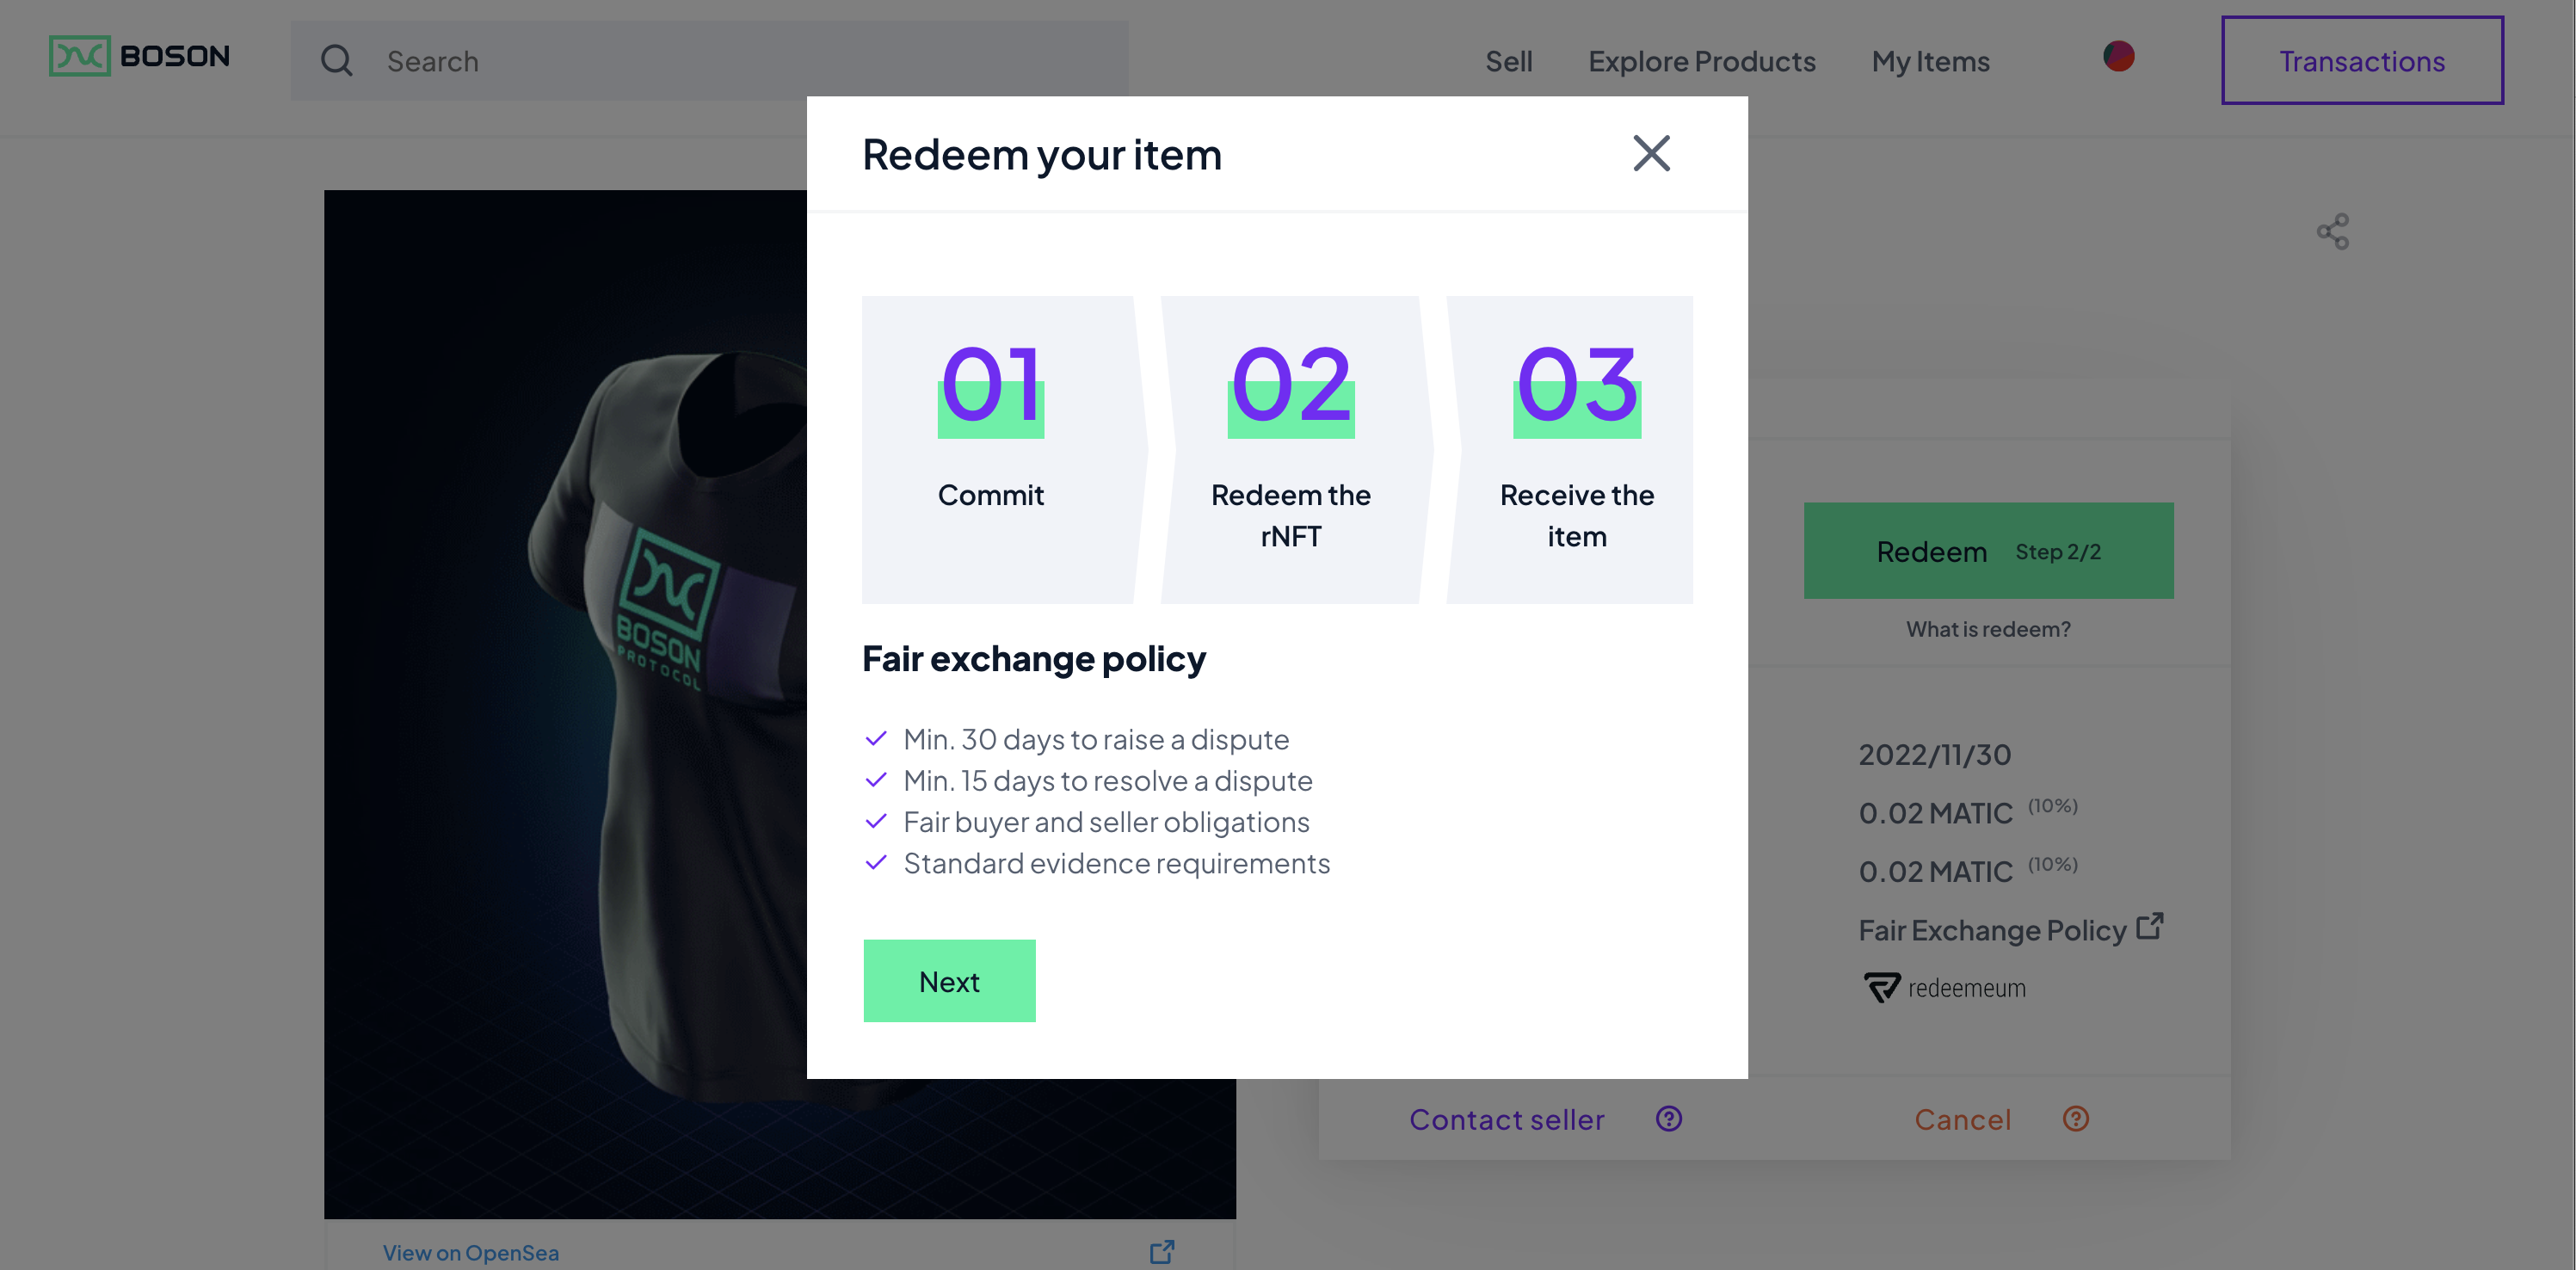The height and width of the screenshot is (1270, 2576).
Task: Select step 02 Redeem the rNFT card
Action: pos(1290,449)
